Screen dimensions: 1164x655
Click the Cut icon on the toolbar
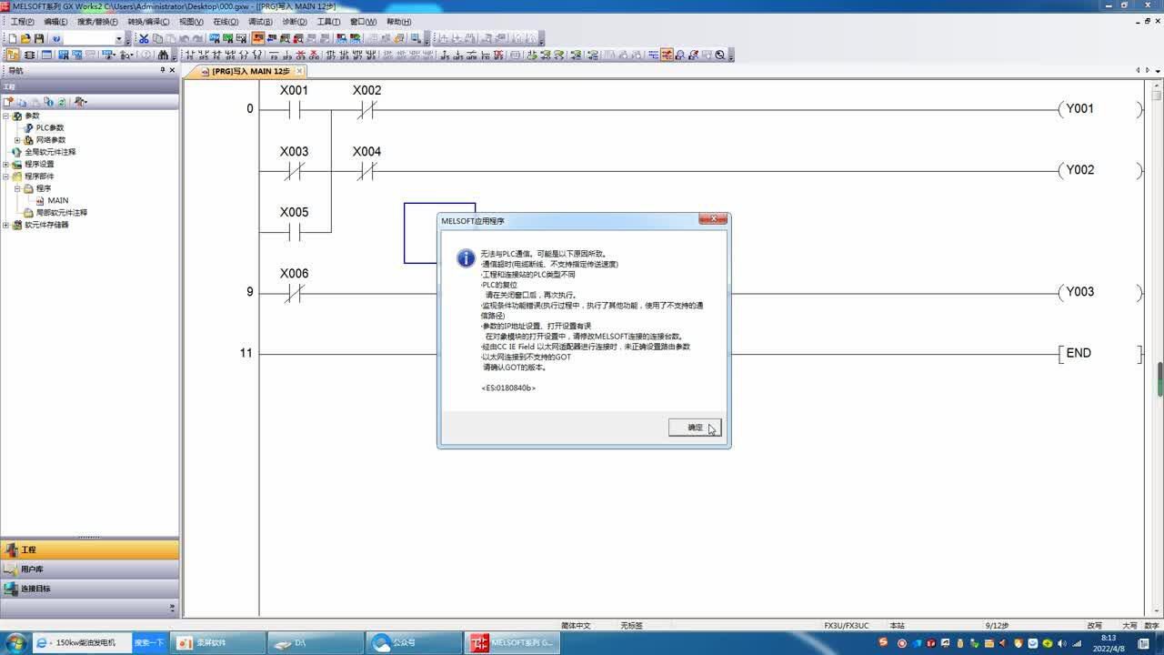tap(144, 38)
